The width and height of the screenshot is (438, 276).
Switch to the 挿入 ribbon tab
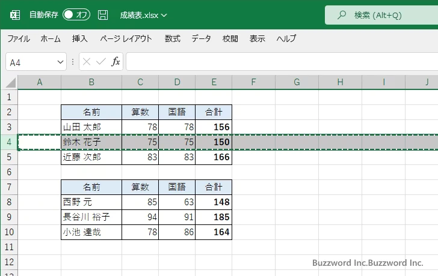[80, 38]
